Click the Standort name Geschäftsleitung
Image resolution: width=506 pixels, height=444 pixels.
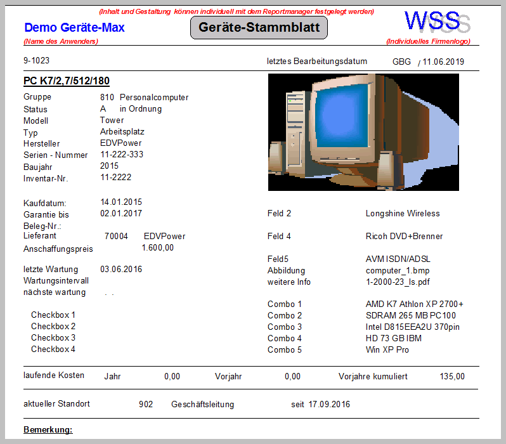(x=202, y=405)
